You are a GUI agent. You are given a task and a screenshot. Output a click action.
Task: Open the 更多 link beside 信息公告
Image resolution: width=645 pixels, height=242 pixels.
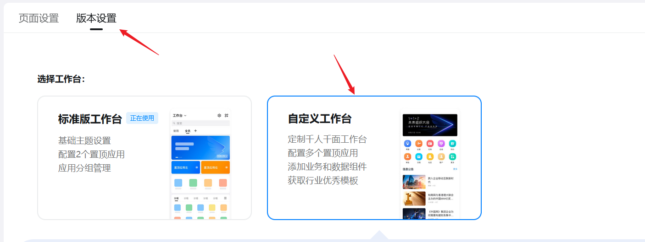[455, 169]
